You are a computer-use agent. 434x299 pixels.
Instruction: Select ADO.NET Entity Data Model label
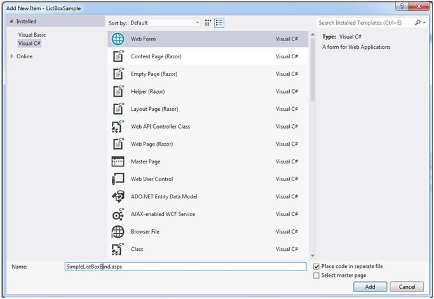[164, 196]
